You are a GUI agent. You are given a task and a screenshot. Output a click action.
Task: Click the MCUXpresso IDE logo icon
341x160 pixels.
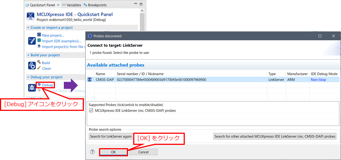tap(30, 17)
